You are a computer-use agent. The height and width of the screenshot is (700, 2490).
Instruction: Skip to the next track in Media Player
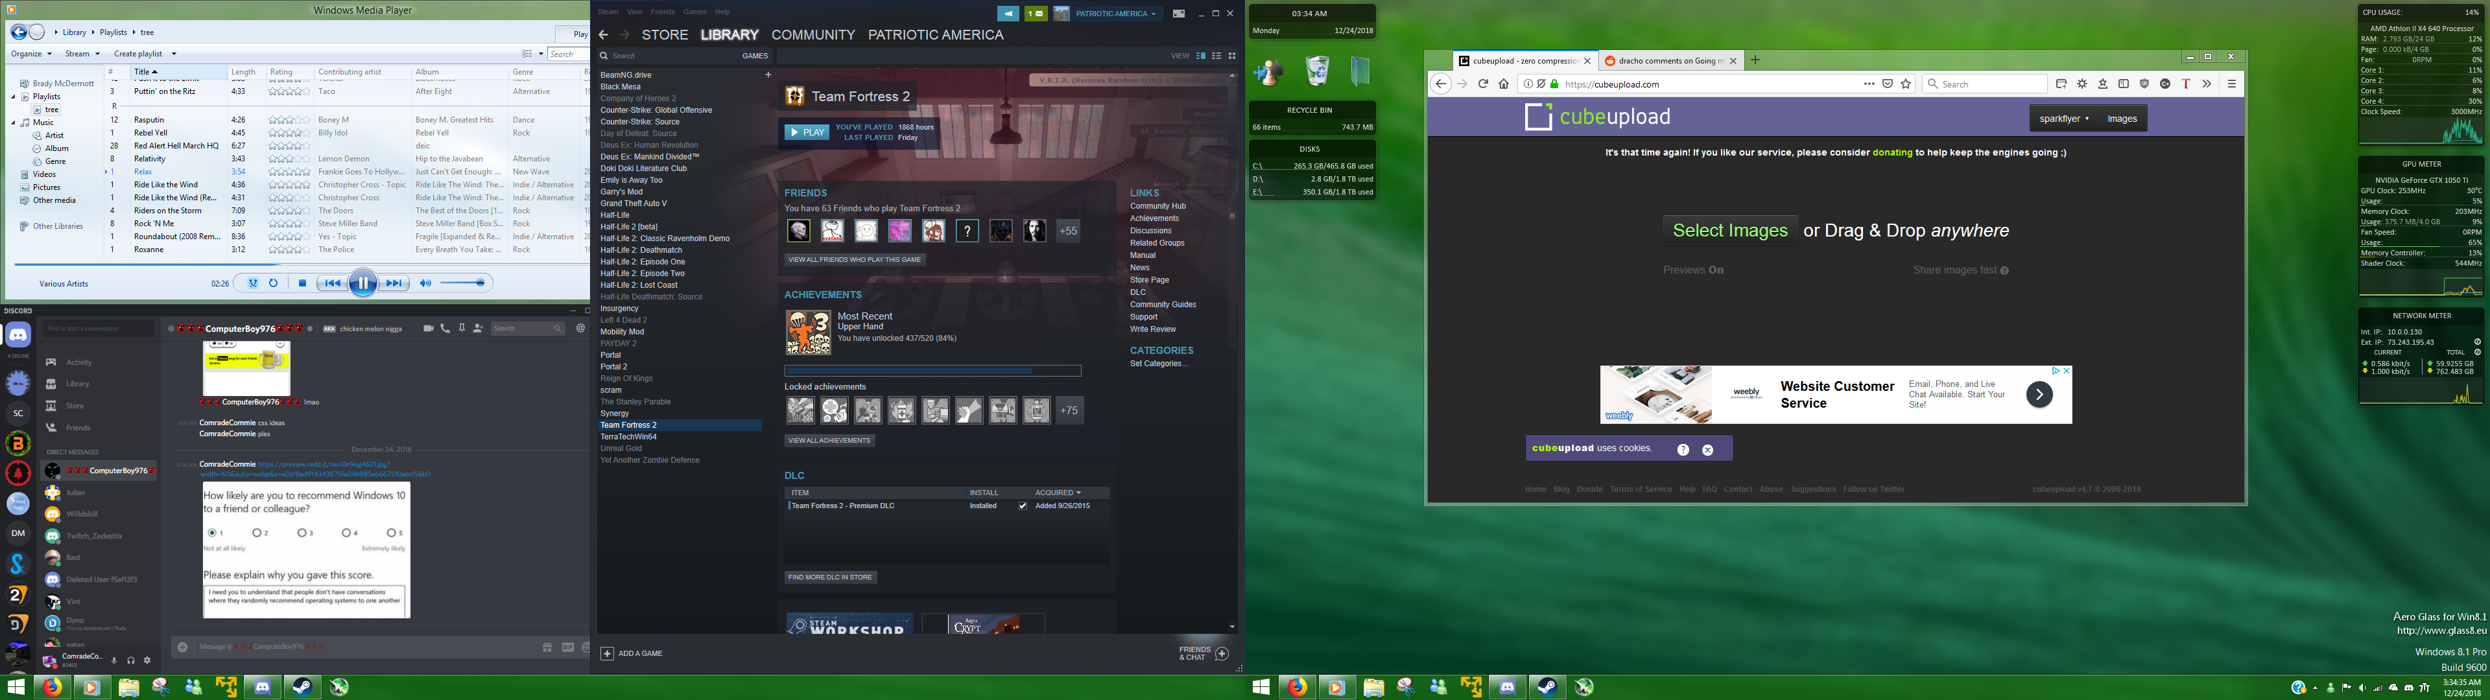pos(394,283)
